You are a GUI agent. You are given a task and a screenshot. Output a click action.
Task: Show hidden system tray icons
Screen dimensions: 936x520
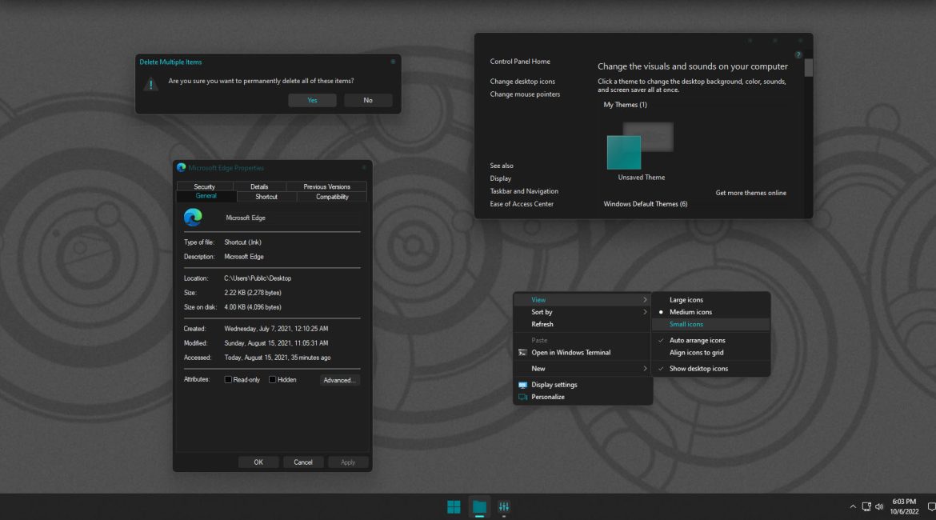pos(853,506)
